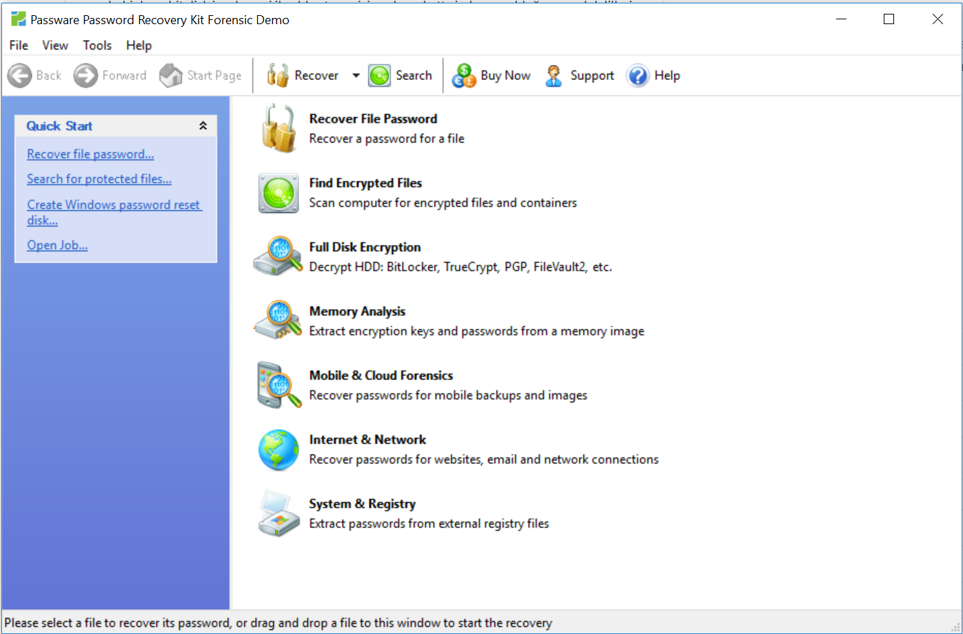Image resolution: width=963 pixels, height=634 pixels.
Task: Open the Tools menu
Action: pyautogui.click(x=97, y=46)
